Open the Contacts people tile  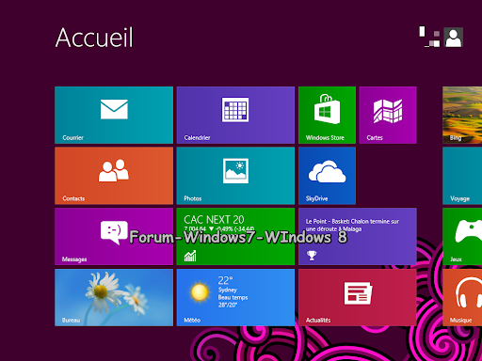(x=114, y=176)
